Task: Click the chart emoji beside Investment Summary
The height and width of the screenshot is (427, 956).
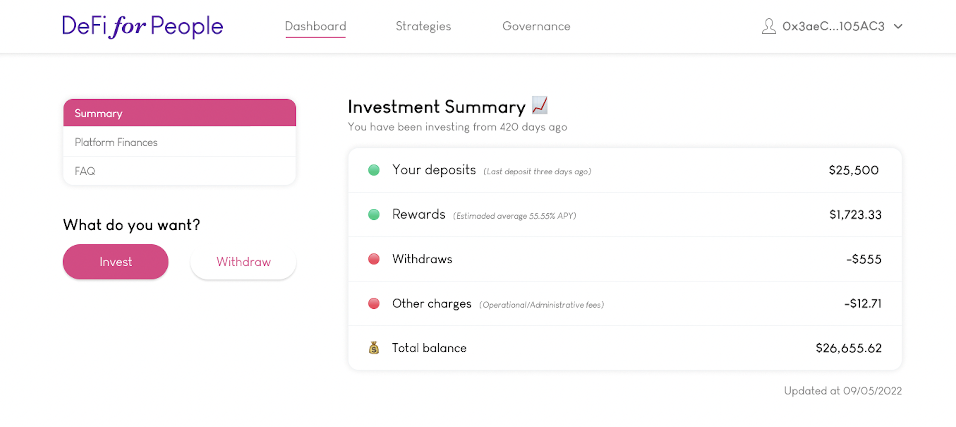Action: click(x=539, y=105)
